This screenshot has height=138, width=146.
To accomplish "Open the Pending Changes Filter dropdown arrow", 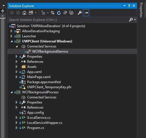I will point(48,13).
